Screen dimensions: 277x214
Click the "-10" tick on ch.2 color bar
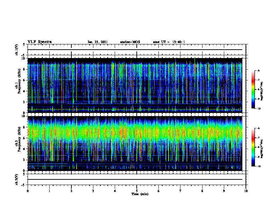point(258,166)
